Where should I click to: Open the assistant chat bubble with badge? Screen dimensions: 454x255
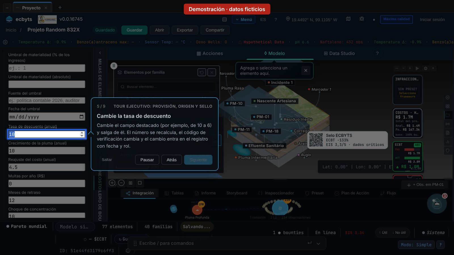437,203
